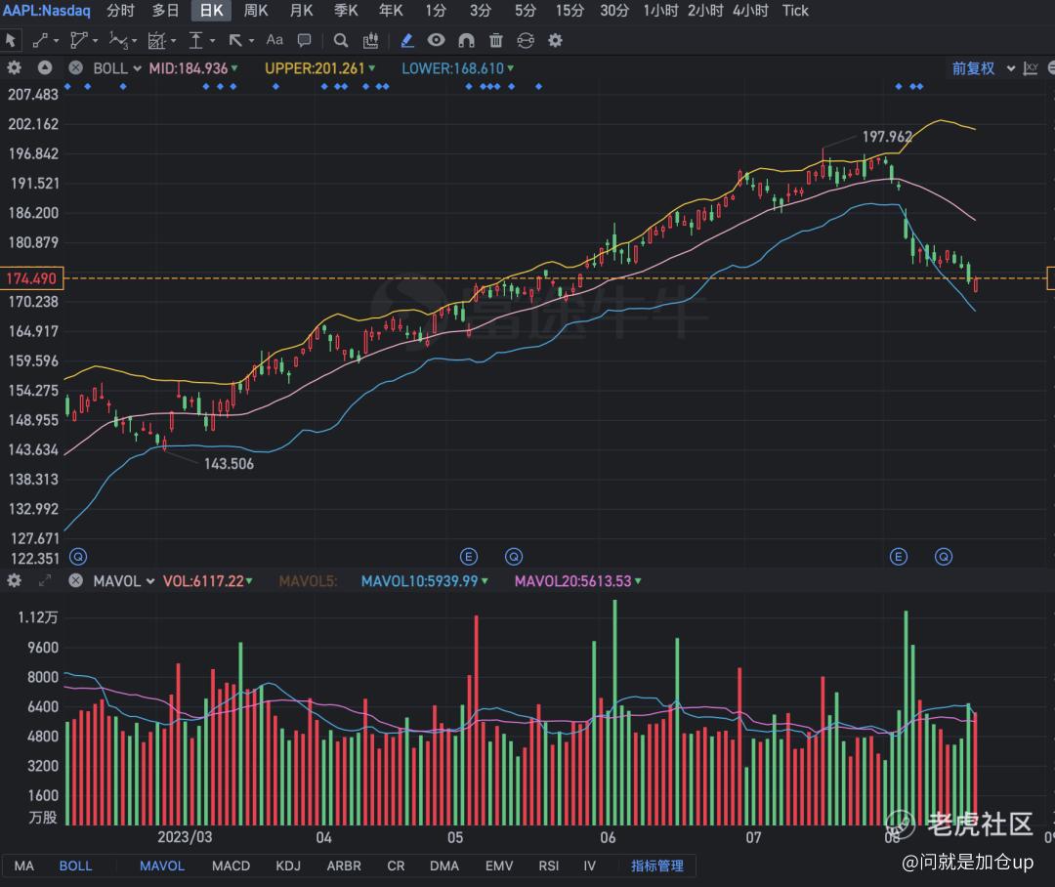Select the Tick interval
The image size is (1055, 887).
[794, 11]
